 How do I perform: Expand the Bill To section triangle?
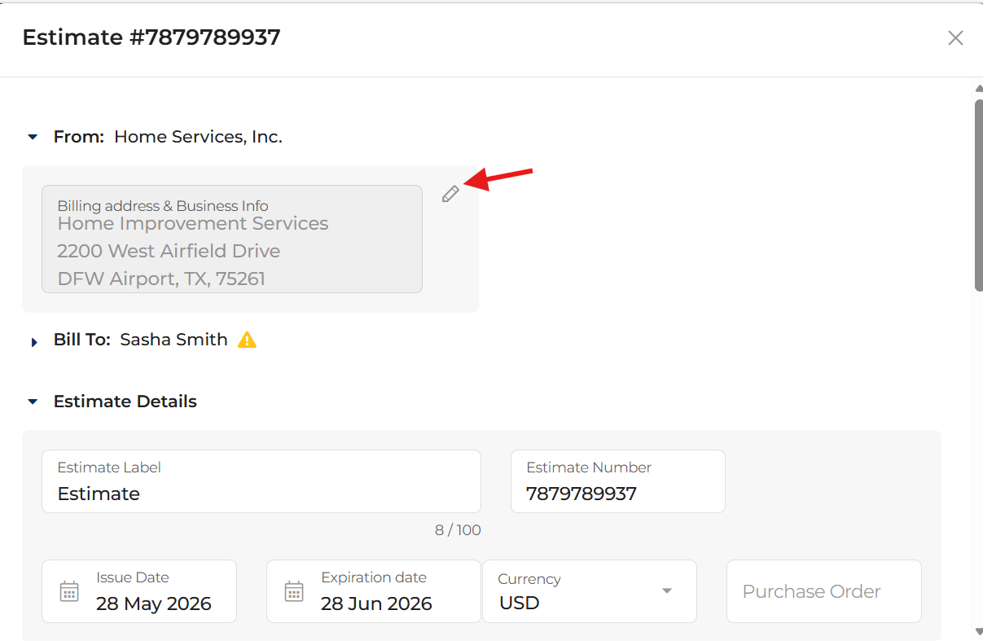tap(33, 342)
